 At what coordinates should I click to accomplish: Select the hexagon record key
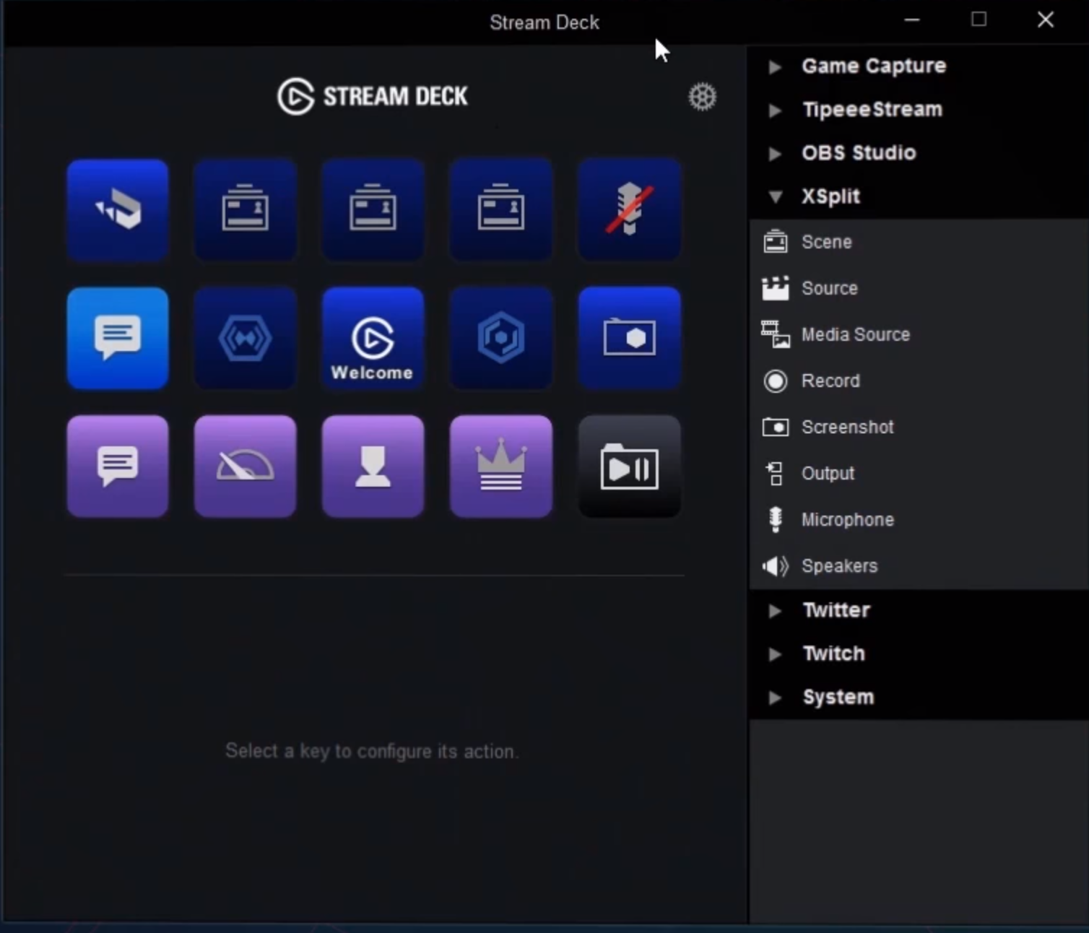501,338
